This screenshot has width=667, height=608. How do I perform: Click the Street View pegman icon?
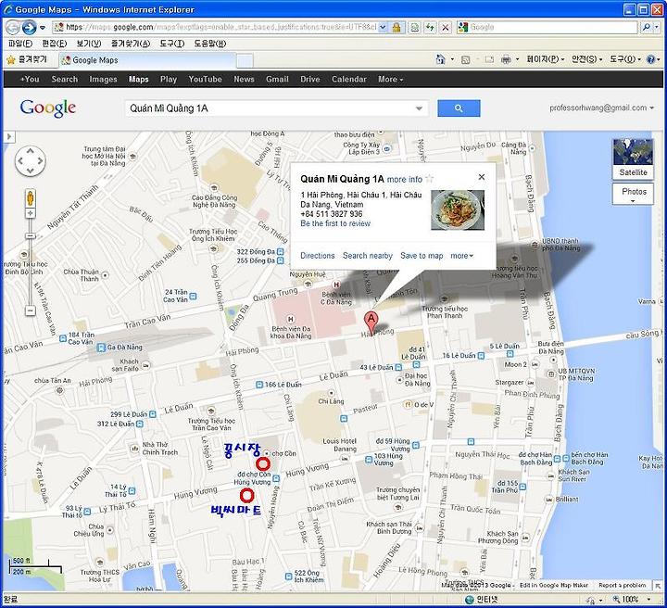click(31, 198)
